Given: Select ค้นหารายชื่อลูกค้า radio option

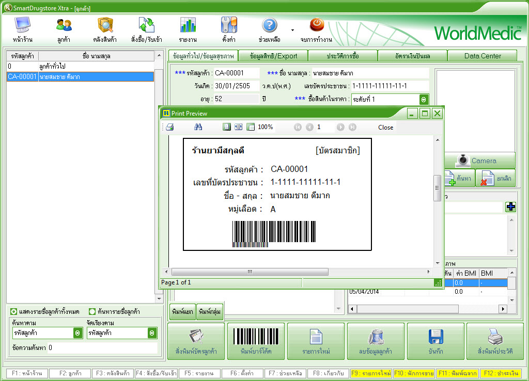Looking at the screenshot, I should click(92, 312).
